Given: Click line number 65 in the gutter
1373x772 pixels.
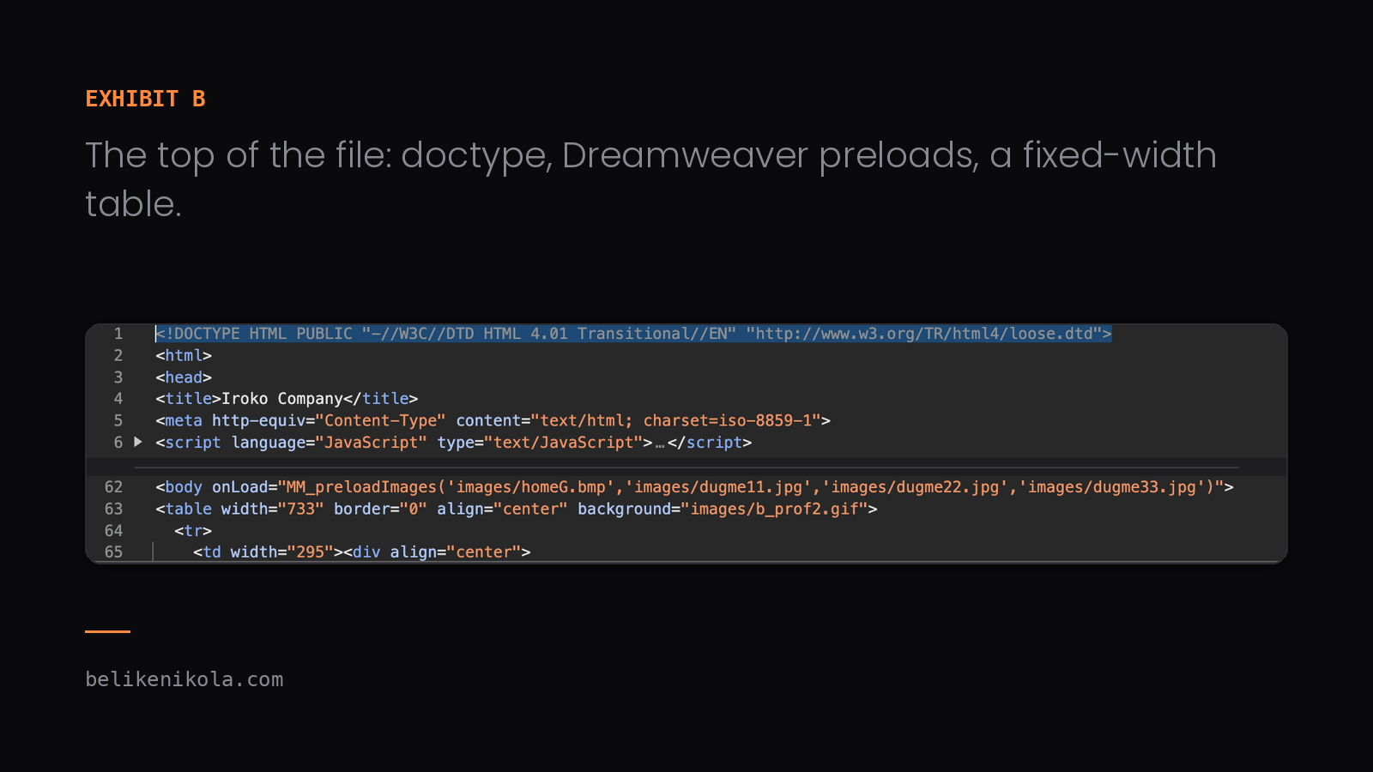Looking at the screenshot, I should 113,552.
